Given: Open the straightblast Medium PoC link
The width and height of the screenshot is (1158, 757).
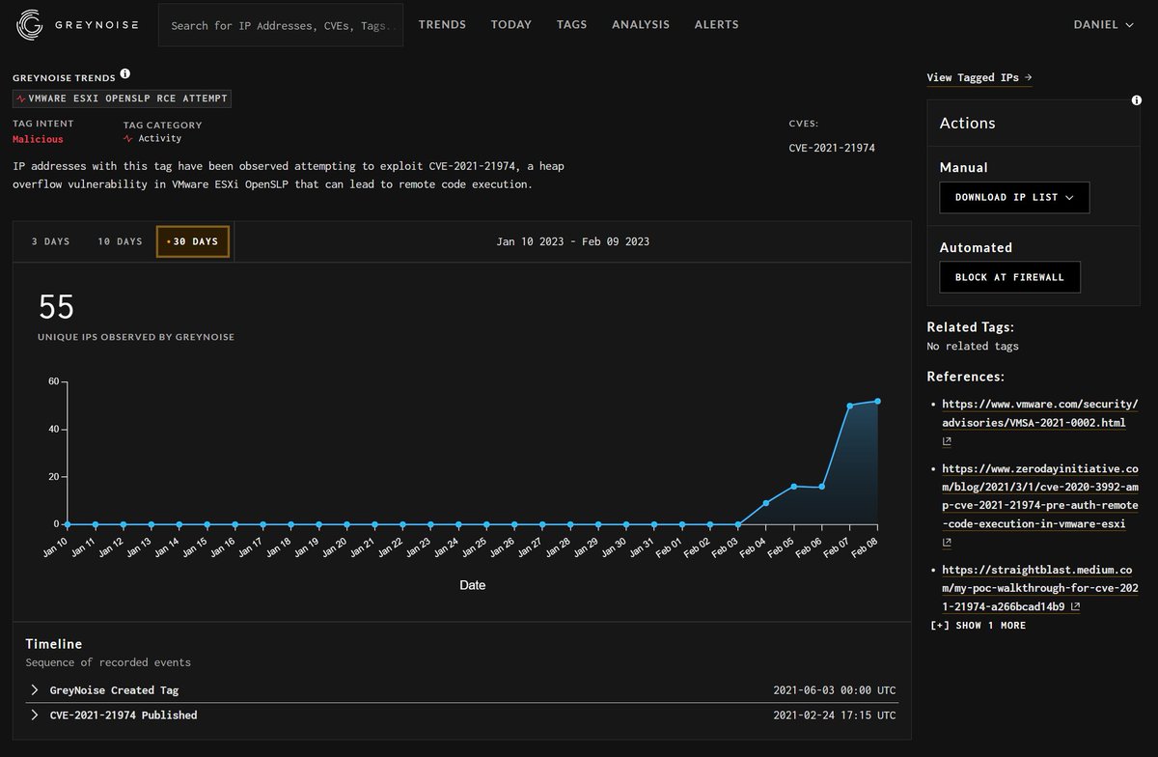Looking at the screenshot, I should pos(1040,588).
